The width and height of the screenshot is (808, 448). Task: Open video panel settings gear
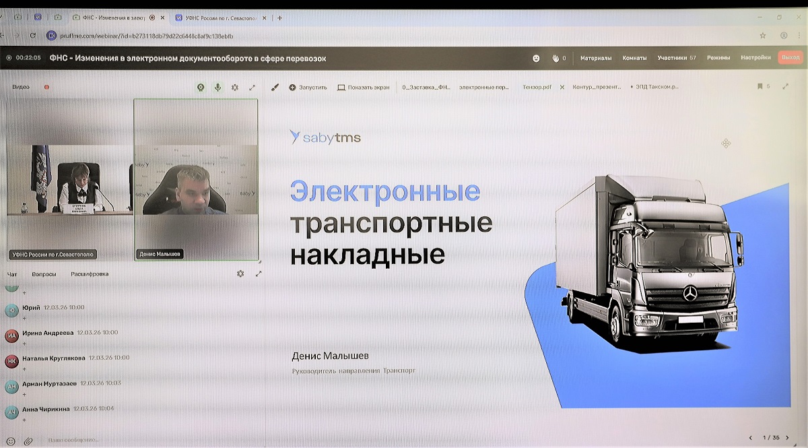(235, 88)
